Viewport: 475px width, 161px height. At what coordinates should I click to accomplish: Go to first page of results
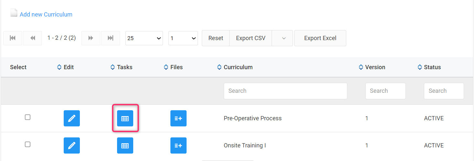pos(13,38)
